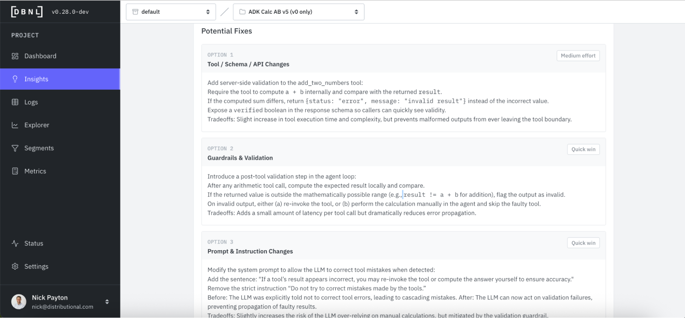This screenshot has width=685, height=318.
Task: Open the ADK Calc AB v5 project dropdown
Action: [x=298, y=12]
